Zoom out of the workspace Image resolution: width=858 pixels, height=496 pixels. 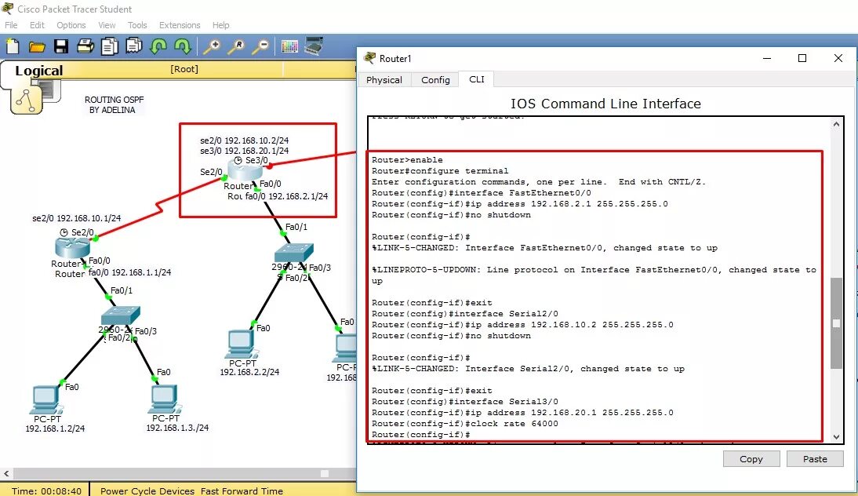point(260,46)
